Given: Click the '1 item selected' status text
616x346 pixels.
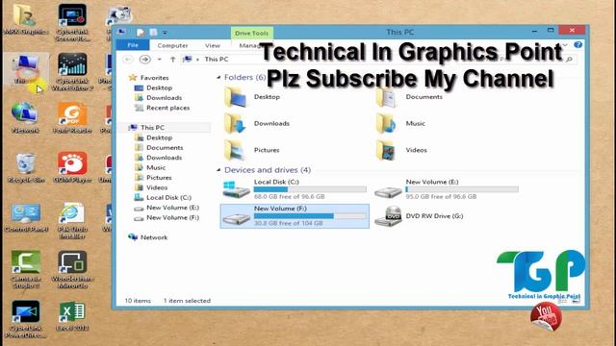Looking at the screenshot, I should 187,301.
